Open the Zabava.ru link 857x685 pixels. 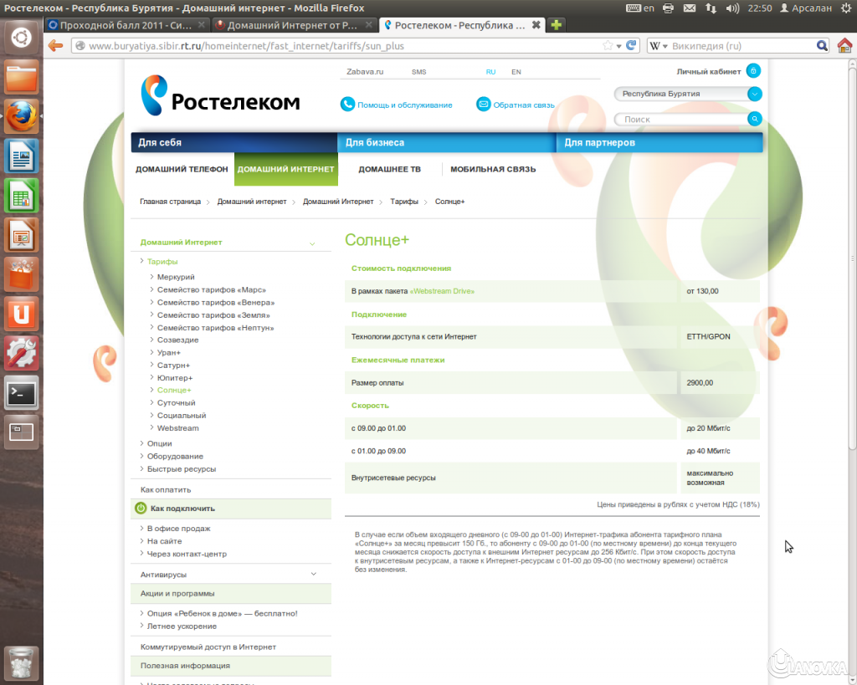click(x=365, y=72)
